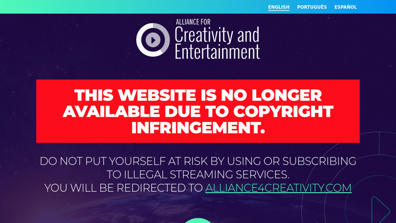This screenshot has width=396, height=223.
Task: Choose the Español language option
Action: (x=346, y=7)
